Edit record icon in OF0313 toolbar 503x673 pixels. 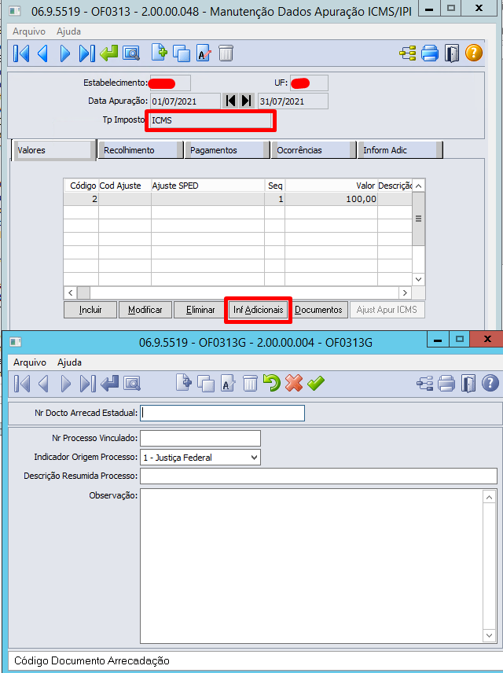[x=204, y=53]
